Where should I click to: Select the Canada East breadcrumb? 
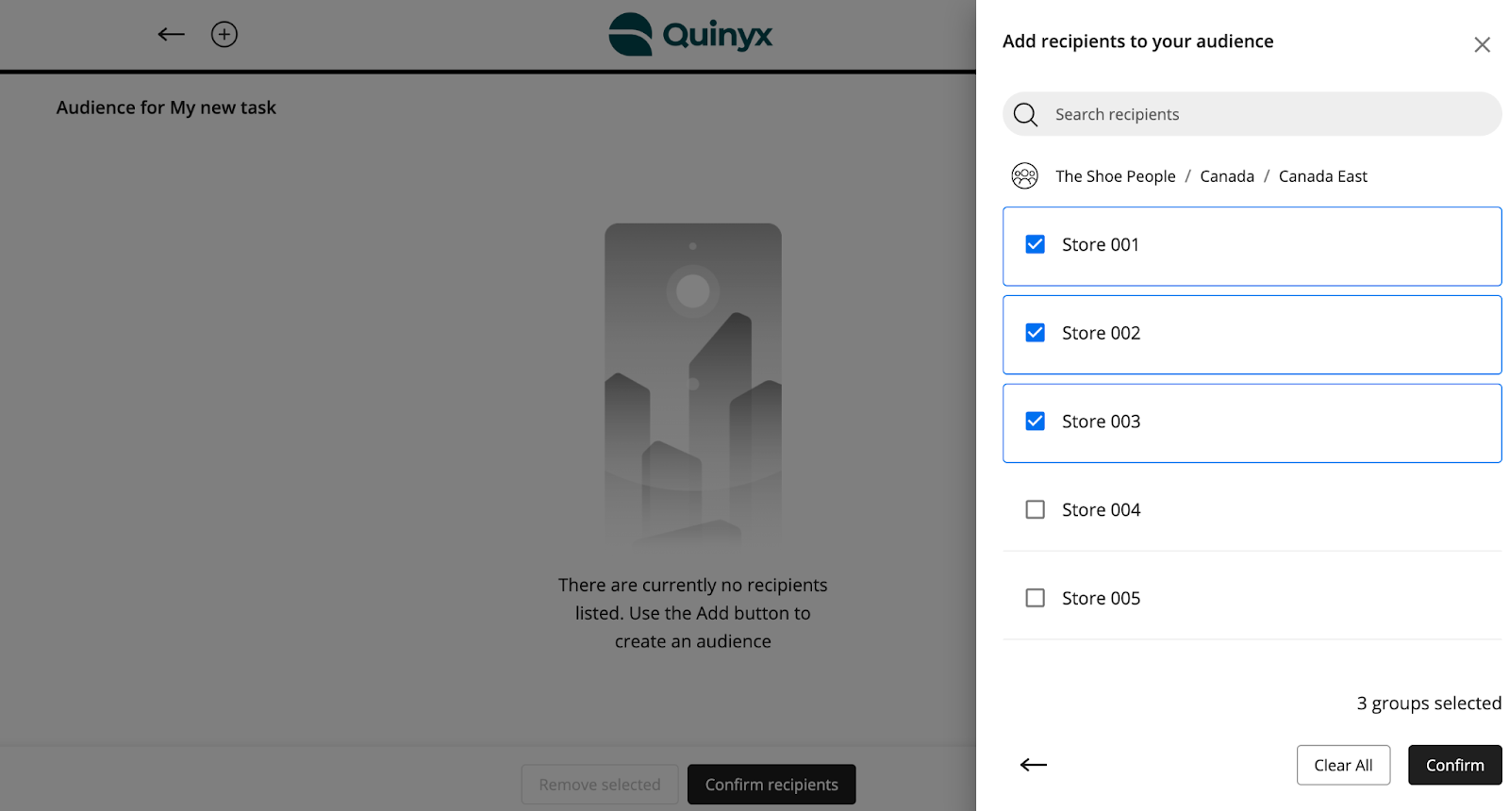[x=1322, y=176]
